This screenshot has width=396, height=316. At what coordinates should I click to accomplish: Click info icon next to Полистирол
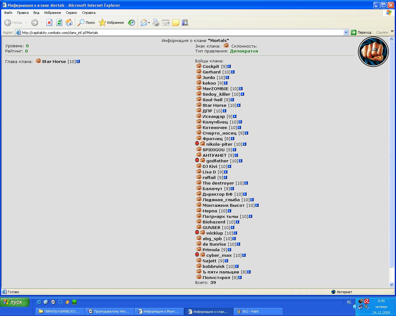tap(240, 277)
